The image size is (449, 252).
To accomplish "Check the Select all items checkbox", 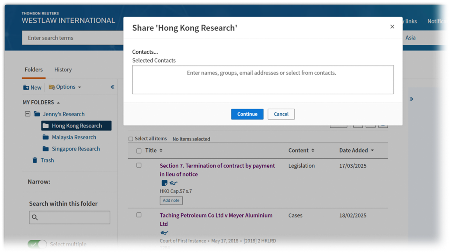I will pyautogui.click(x=131, y=139).
